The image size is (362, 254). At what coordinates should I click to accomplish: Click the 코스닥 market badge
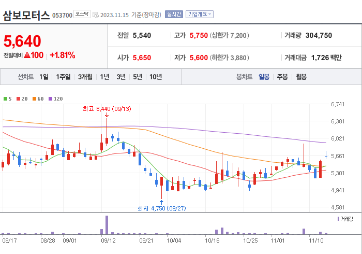(82, 14)
